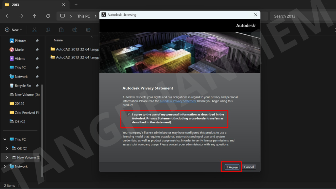The image size is (336, 189).
Task: Click the Rename icon in toolbar
Action: pyautogui.click(x=75, y=30)
